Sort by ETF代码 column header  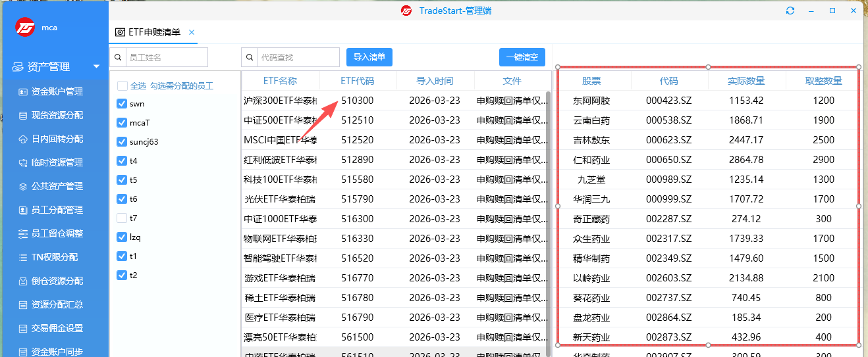tap(358, 81)
